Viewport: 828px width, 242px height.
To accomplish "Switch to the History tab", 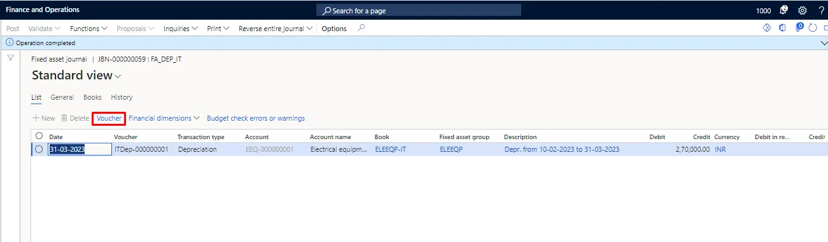I will (x=122, y=97).
